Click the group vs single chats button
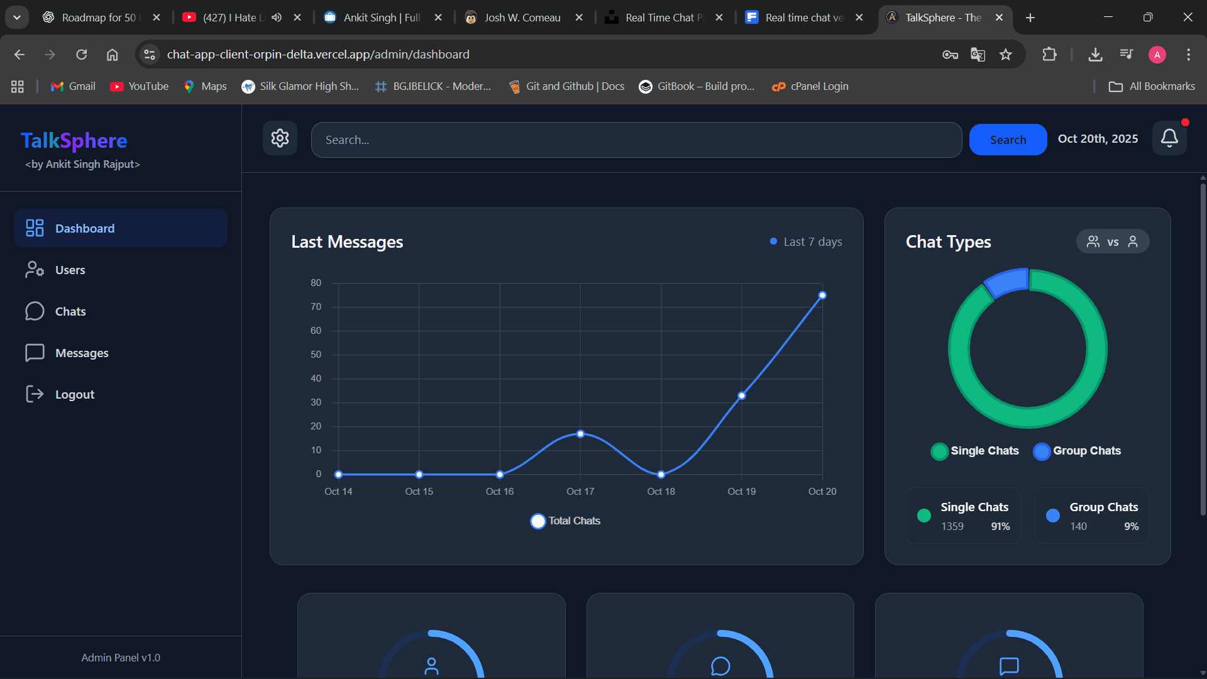 click(x=1112, y=241)
